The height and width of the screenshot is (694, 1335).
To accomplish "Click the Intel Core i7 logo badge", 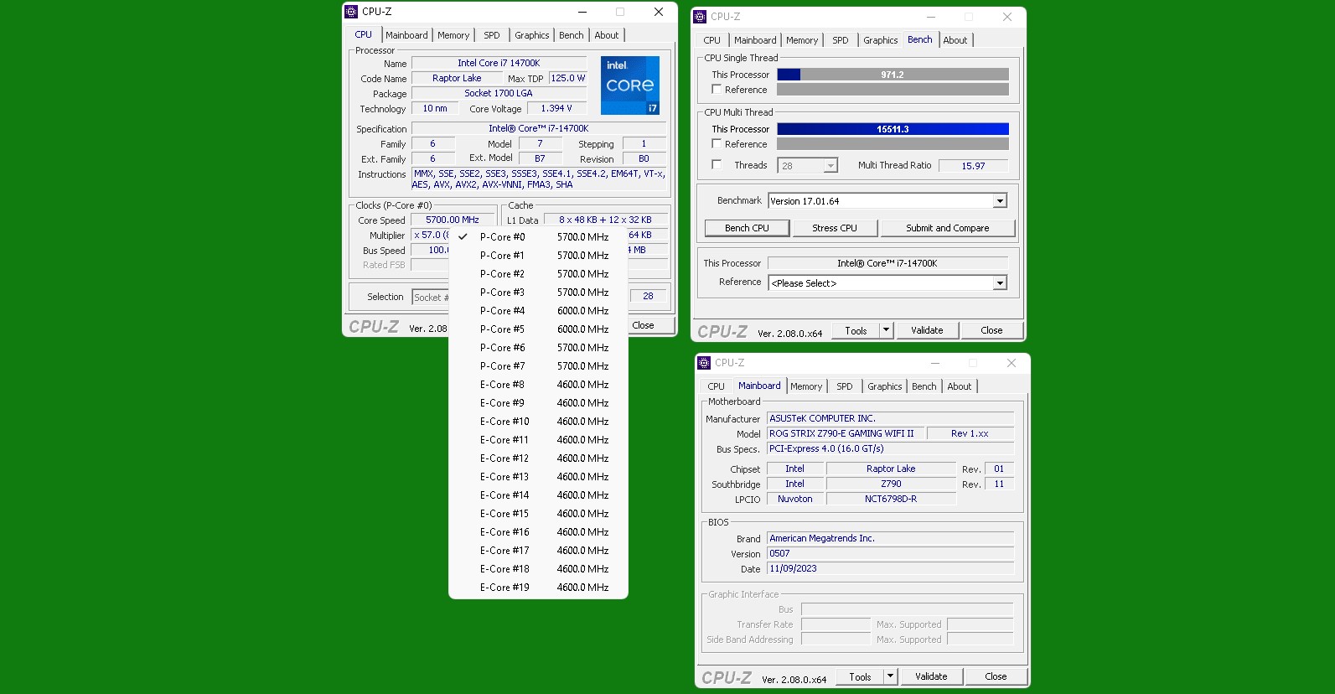I will (x=629, y=85).
